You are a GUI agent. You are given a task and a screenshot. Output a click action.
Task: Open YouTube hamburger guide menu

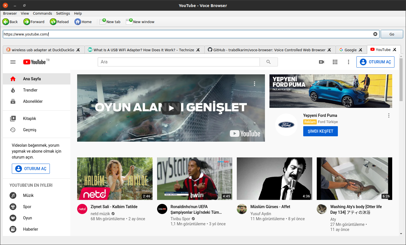(x=13, y=62)
